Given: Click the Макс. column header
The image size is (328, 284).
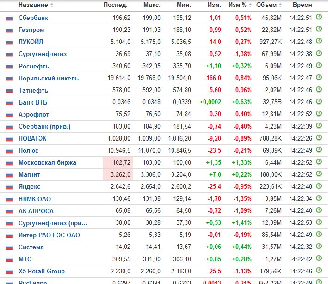Looking at the screenshot, I should point(152,5).
